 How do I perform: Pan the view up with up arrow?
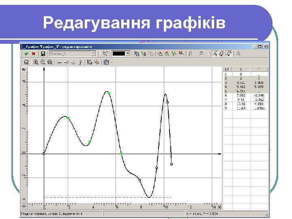coord(80,62)
